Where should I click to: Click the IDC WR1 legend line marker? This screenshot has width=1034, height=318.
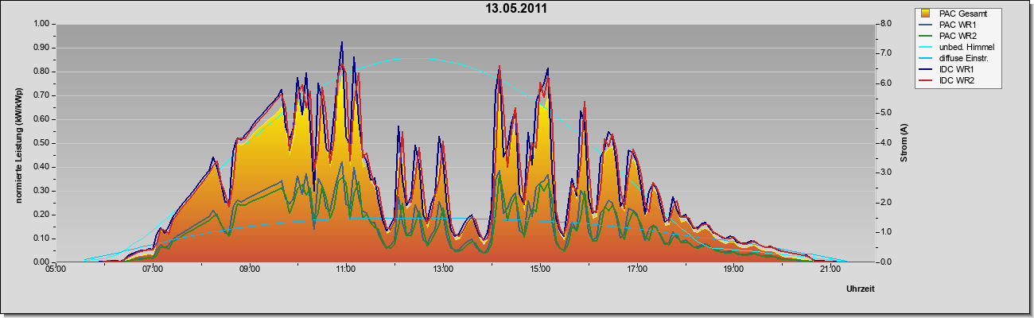coord(927,69)
